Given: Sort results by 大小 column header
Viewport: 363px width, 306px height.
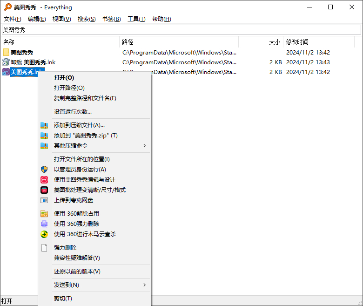Looking at the screenshot, I should [x=275, y=42].
